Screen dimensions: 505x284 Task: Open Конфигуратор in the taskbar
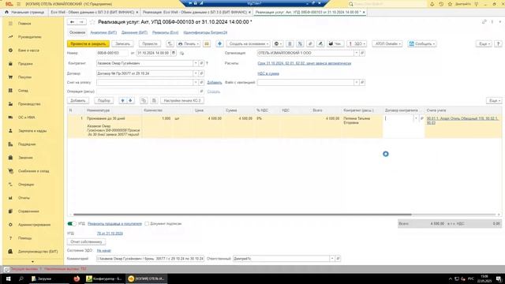coord(104,278)
